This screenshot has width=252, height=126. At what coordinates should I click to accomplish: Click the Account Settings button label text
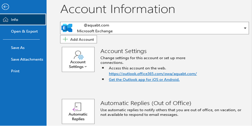78,64
